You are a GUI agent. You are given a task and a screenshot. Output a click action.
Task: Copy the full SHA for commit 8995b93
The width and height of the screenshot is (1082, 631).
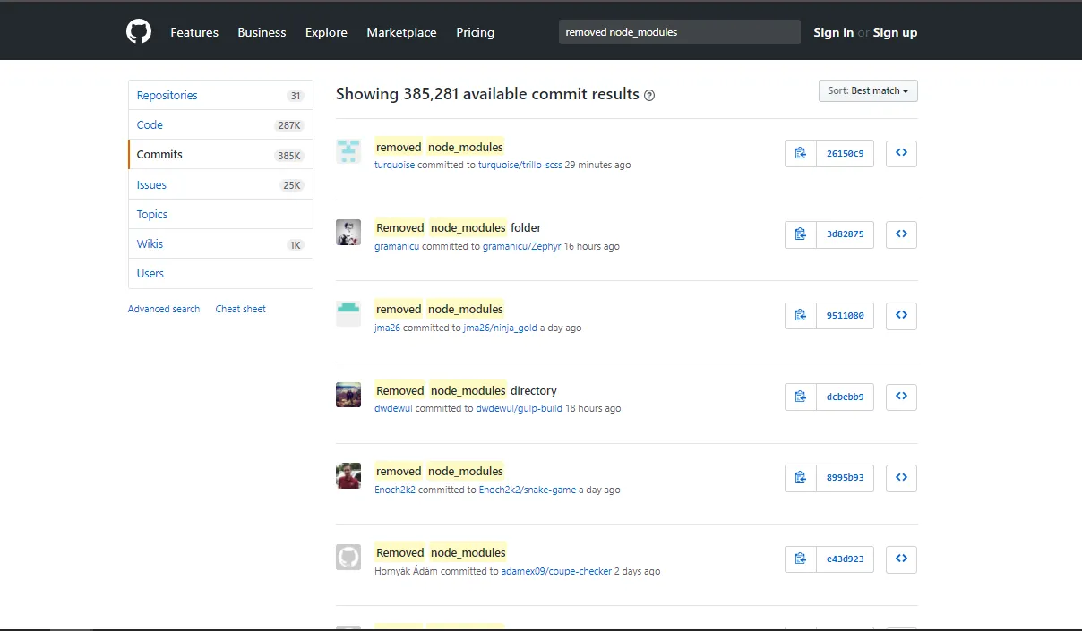click(x=801, y=478)
